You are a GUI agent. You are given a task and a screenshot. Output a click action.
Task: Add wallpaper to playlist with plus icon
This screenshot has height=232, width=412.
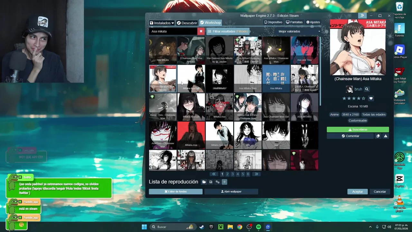[224, 182]
